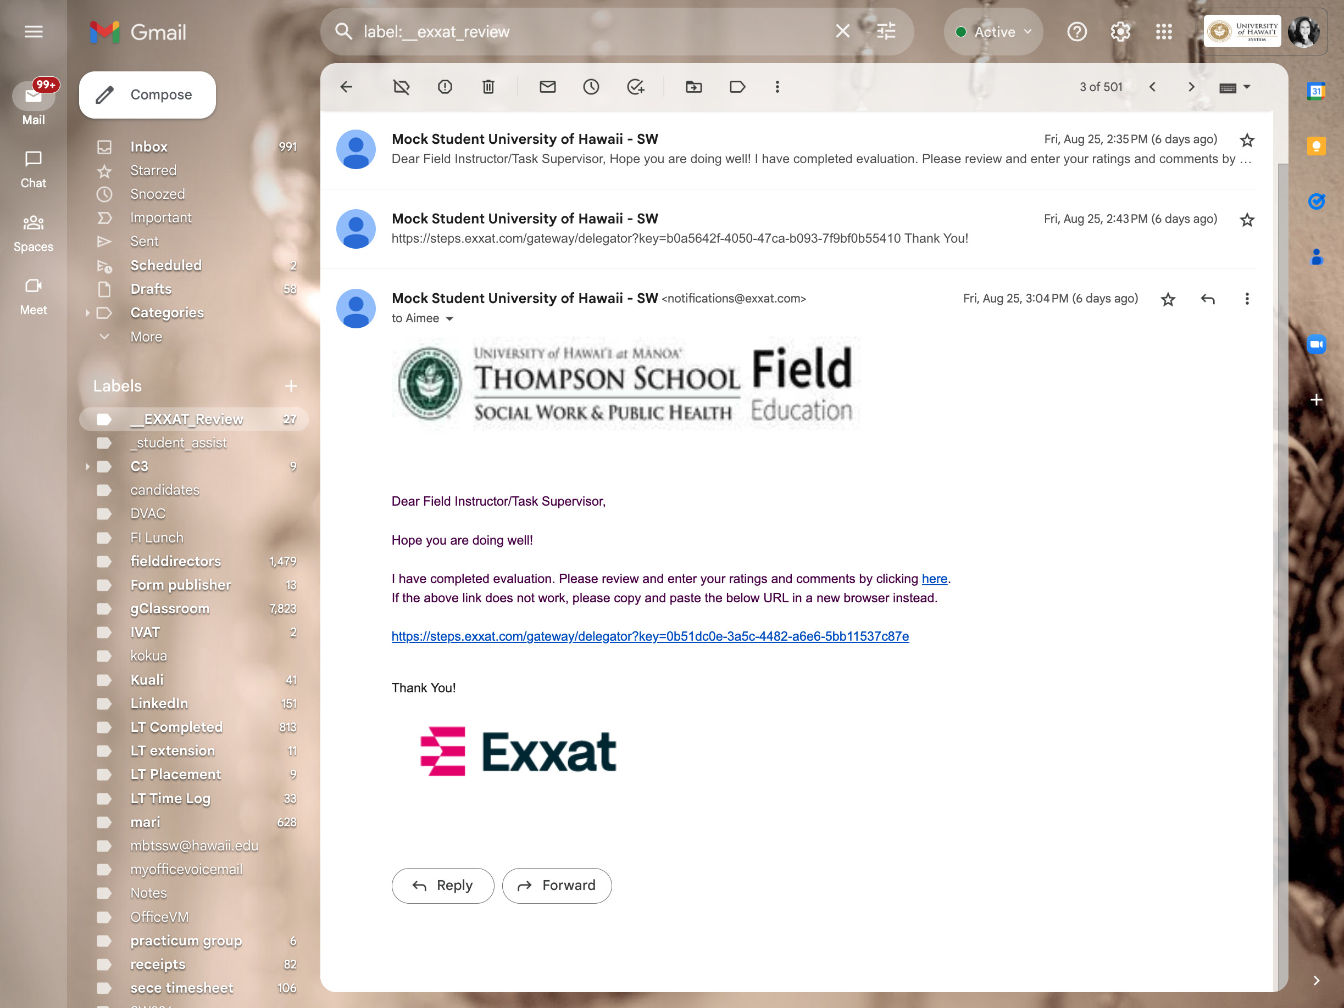Open the Gmail Support help icon
Image resolution: width=1344 pixels, height=1008 pixels.
click(x=1076, y=32)
